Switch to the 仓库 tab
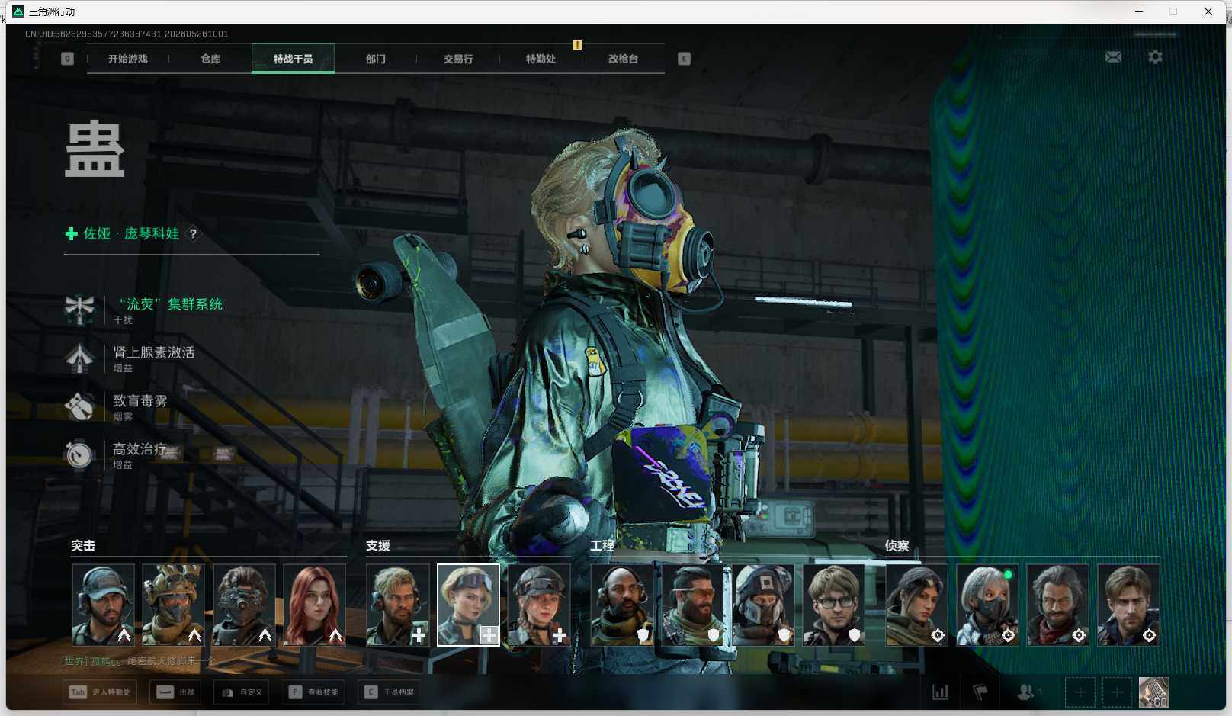This screenshot has height=716, width=1232. coord(210,59)
